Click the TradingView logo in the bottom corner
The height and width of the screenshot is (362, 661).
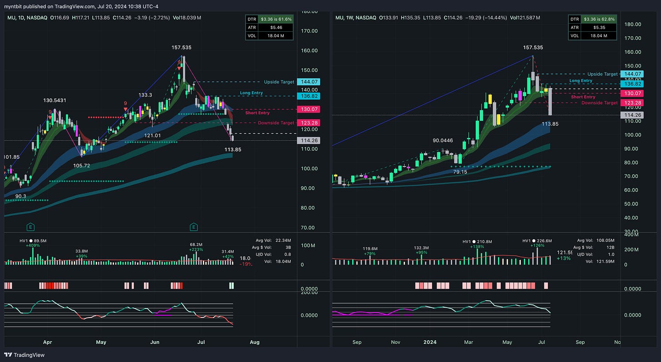tap(25, 355)
